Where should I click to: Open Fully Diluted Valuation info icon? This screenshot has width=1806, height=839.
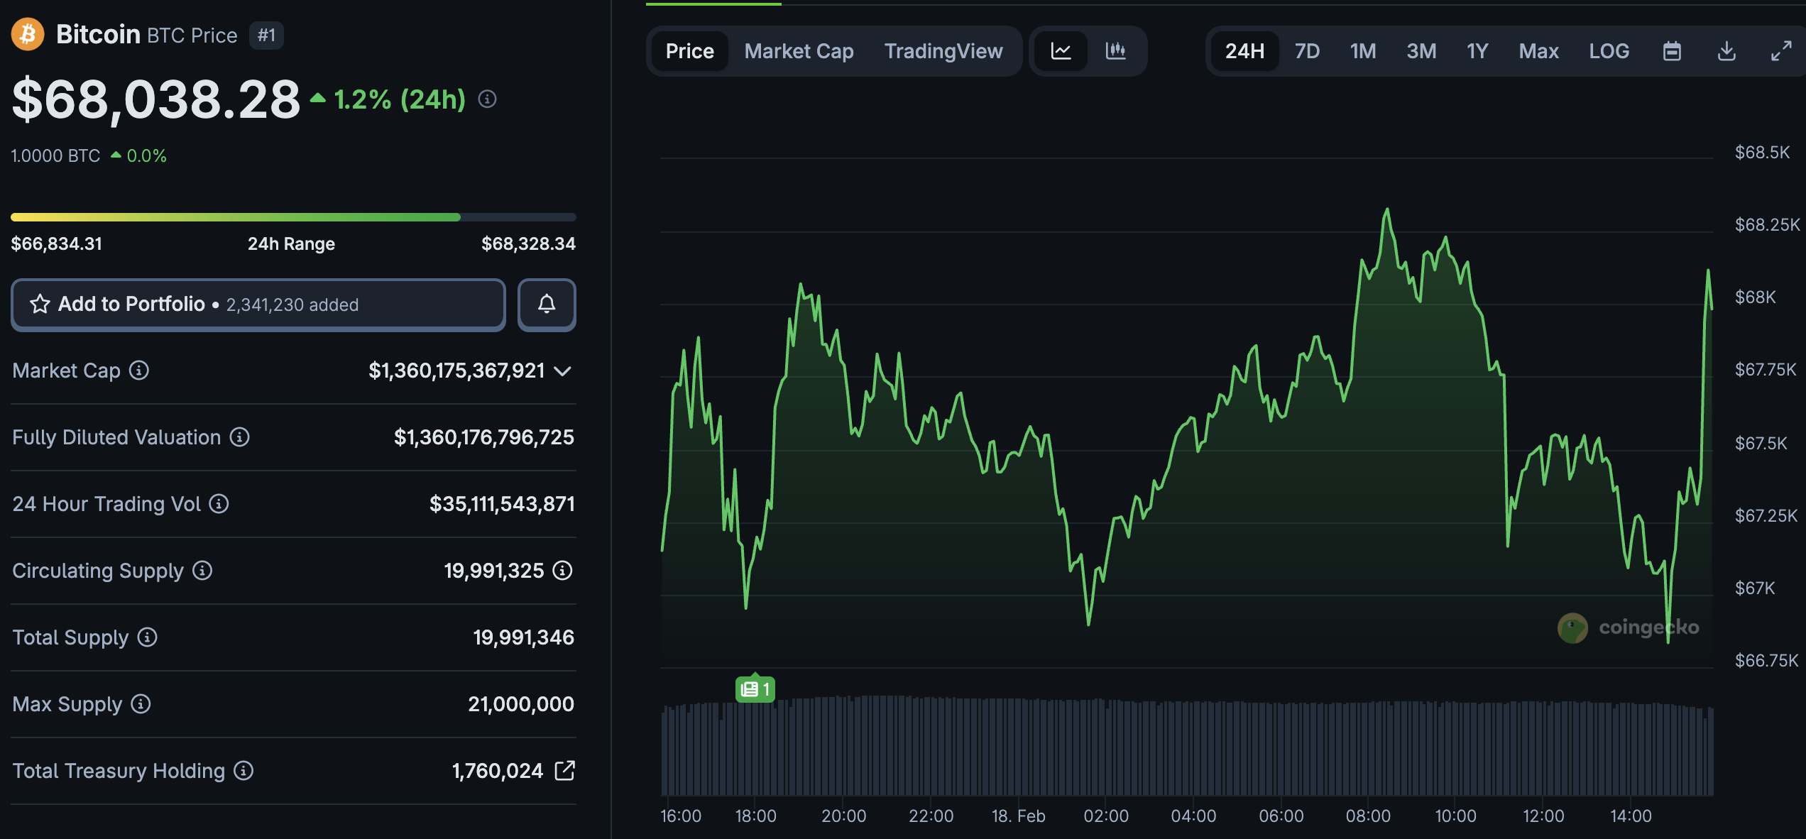click(239, 437)
